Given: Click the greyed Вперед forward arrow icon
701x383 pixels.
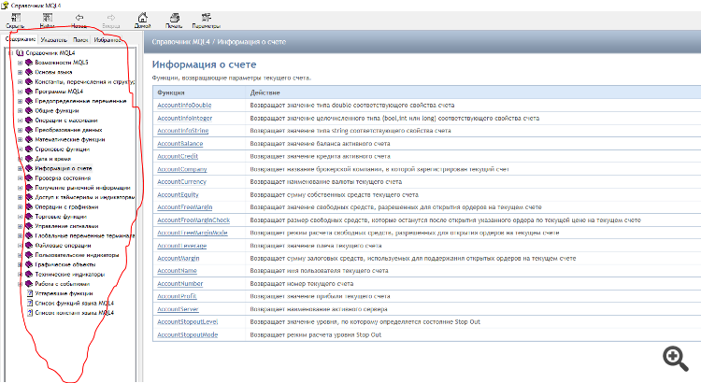Looking at the screenshot, I should [111, 18].
